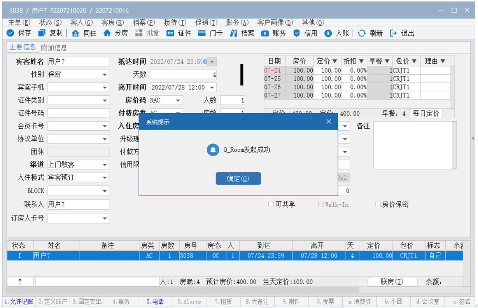Open the 状态(S) menu
This screenshot has height=308, width=478.
(51, 23)
